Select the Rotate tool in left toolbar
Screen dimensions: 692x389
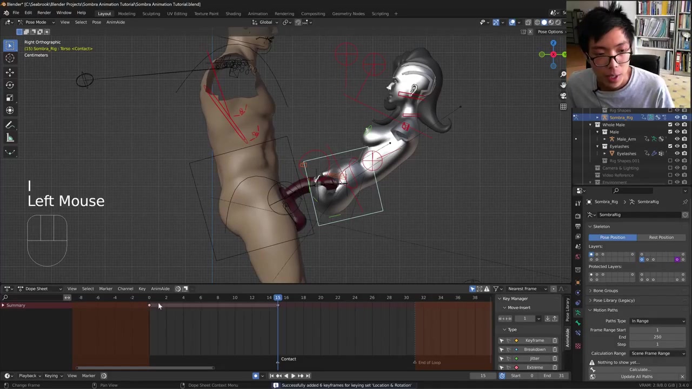coord(10,85)
